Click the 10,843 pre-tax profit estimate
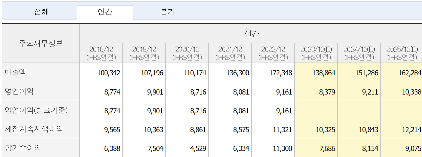The image size is (422, 157). pos(368,130)
